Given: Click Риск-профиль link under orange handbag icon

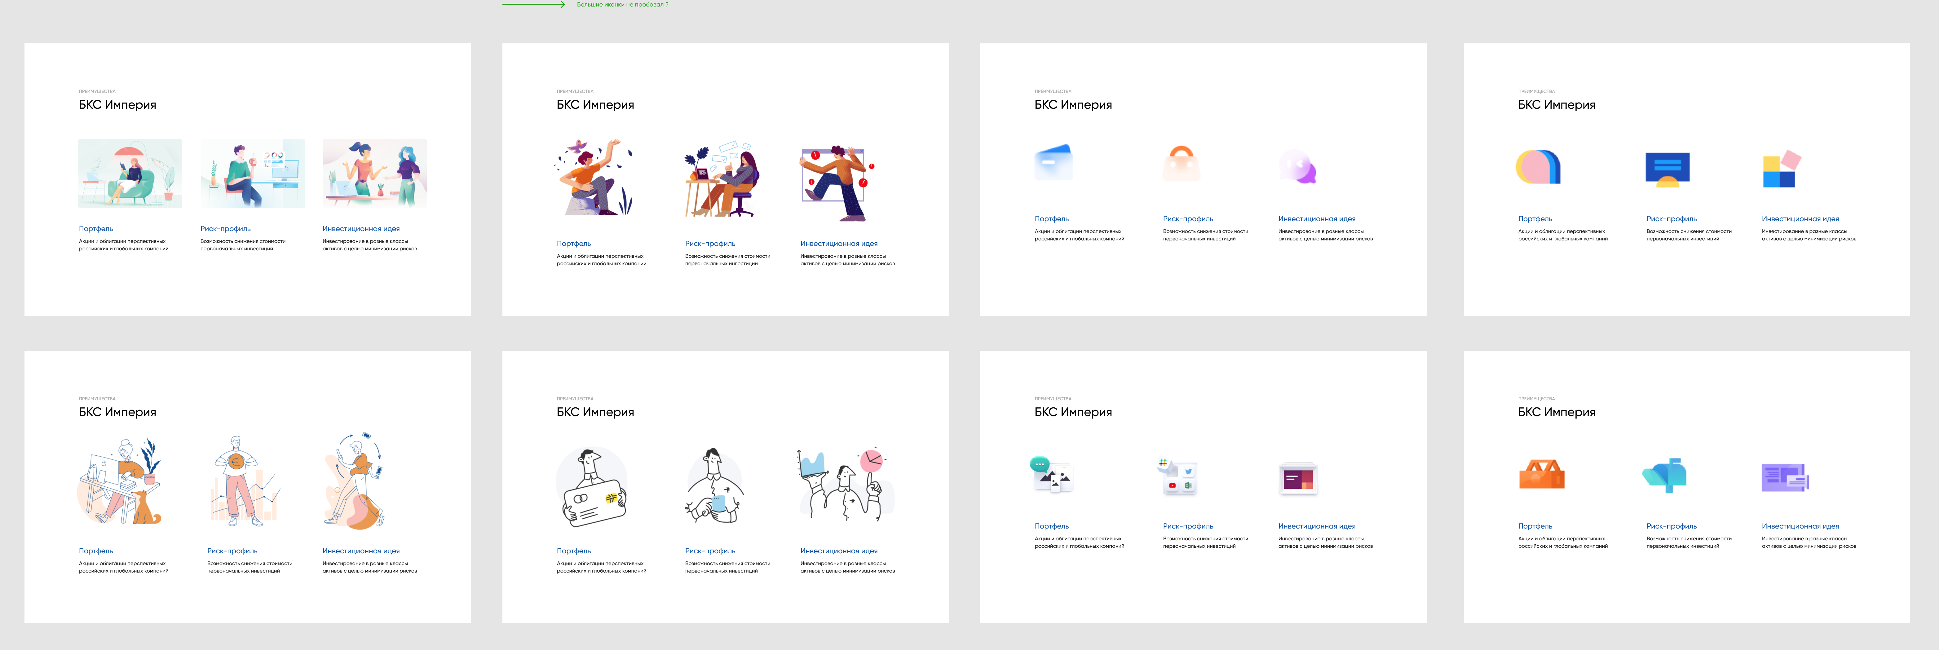Looking at the screenshot, I should pos(1188,219).
